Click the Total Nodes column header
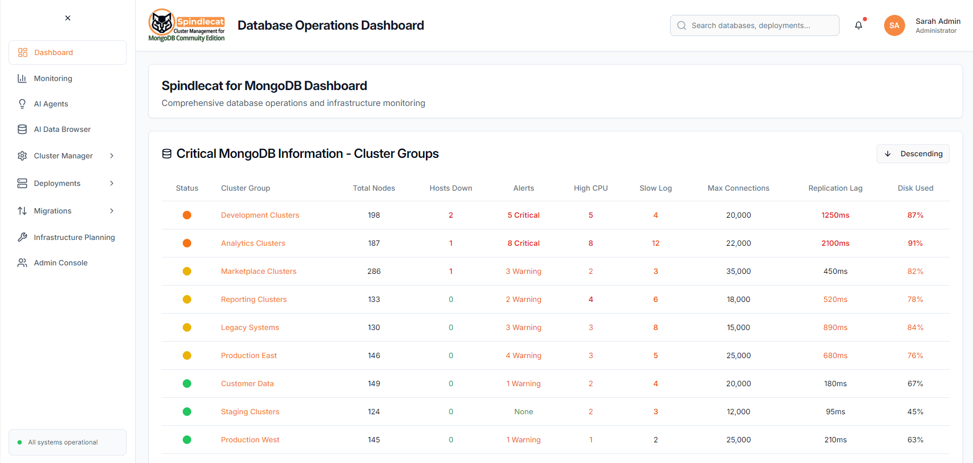973x463 pixels. click(x=374, y=188)
